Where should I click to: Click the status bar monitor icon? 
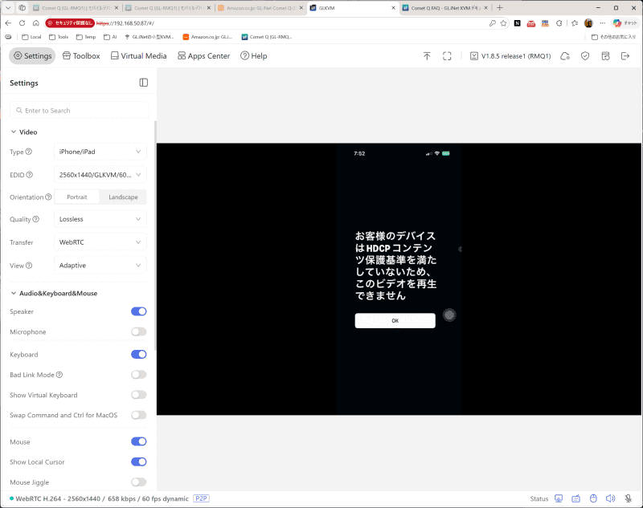tap(559, 498)
